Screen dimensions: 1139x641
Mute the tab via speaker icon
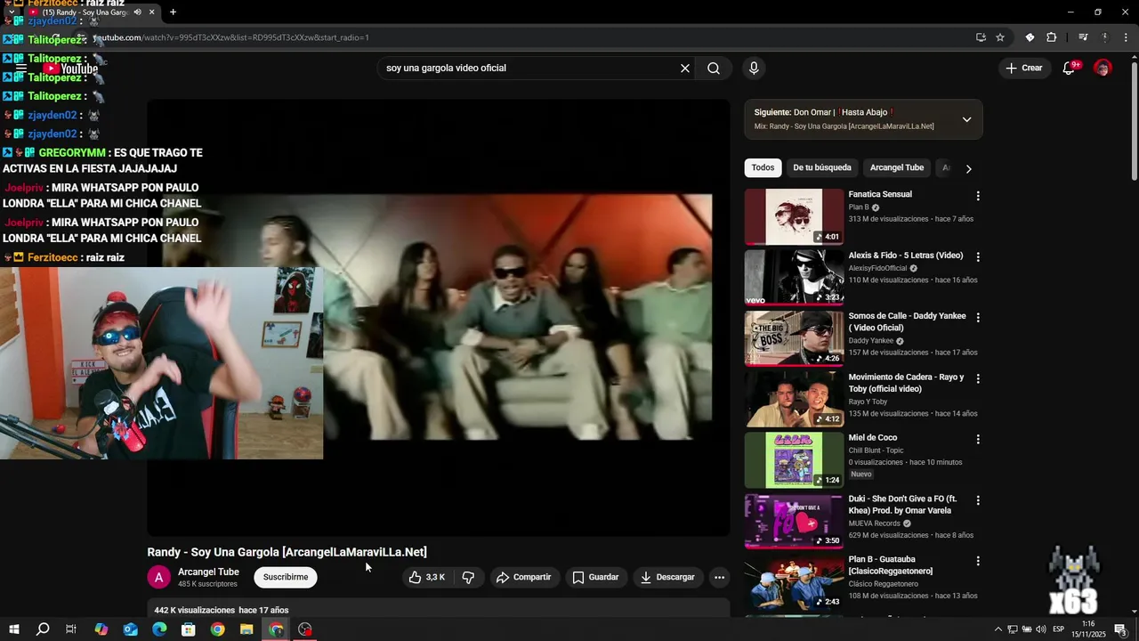137,12
